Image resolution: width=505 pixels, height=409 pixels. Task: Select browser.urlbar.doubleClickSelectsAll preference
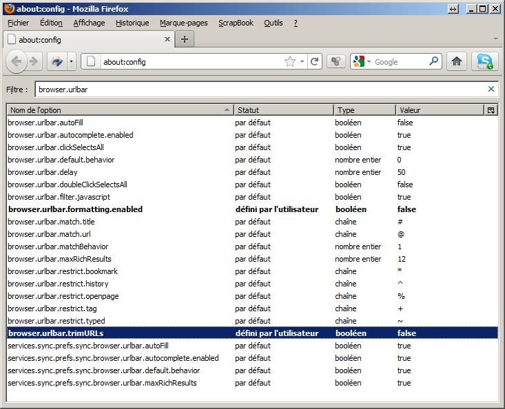pyautogui.click(x=252, y=185)
